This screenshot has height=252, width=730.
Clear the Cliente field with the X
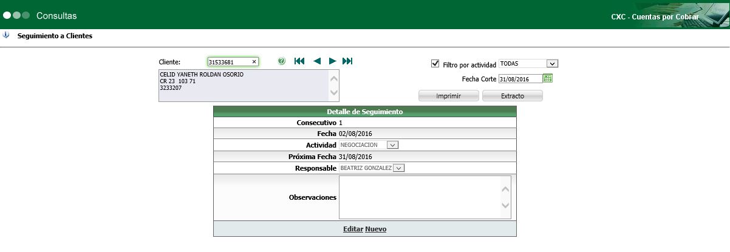[254, 62]
